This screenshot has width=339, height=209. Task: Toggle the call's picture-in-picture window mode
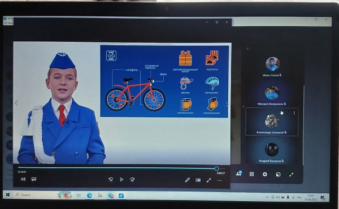pos(278,175)
